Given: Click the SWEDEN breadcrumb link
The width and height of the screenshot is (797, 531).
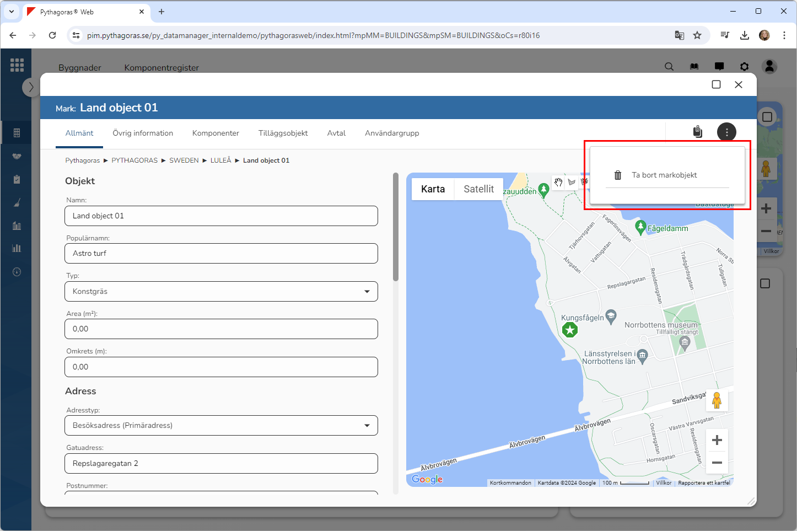Looking at the screenshot, I should coord(184,160).
